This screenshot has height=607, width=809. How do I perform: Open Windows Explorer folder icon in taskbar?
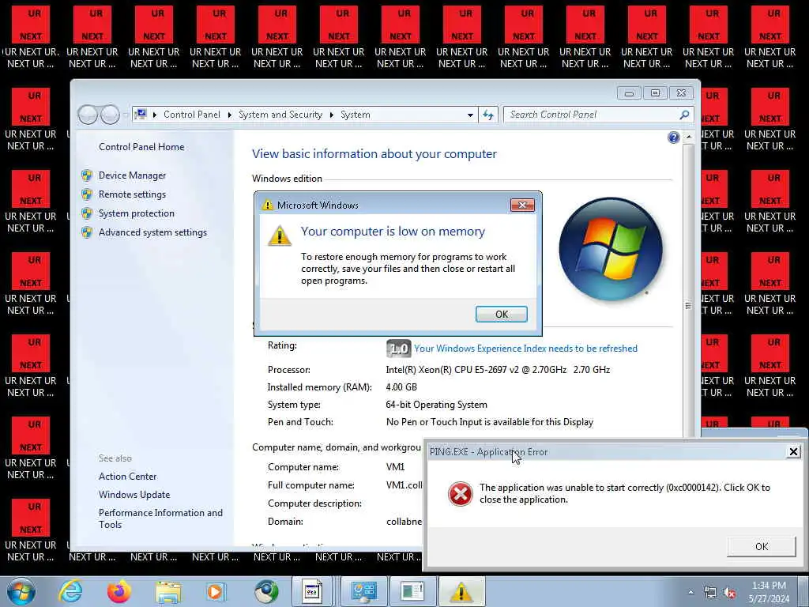pos(168,593)
